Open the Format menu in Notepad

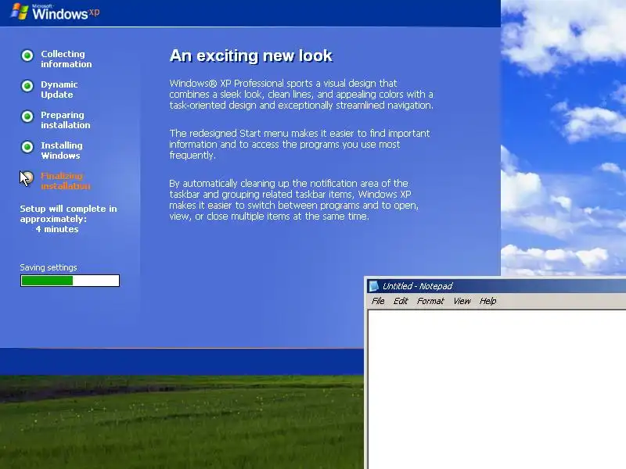point(430,301)
